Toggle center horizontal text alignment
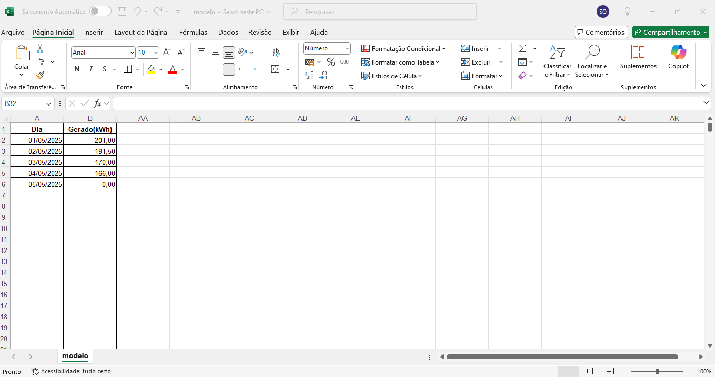The width and height of the screenshot is (715, 377). pos(215,69)
